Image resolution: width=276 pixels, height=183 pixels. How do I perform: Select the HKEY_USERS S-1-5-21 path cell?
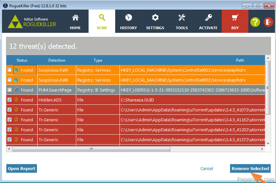[x=192, y=90]
